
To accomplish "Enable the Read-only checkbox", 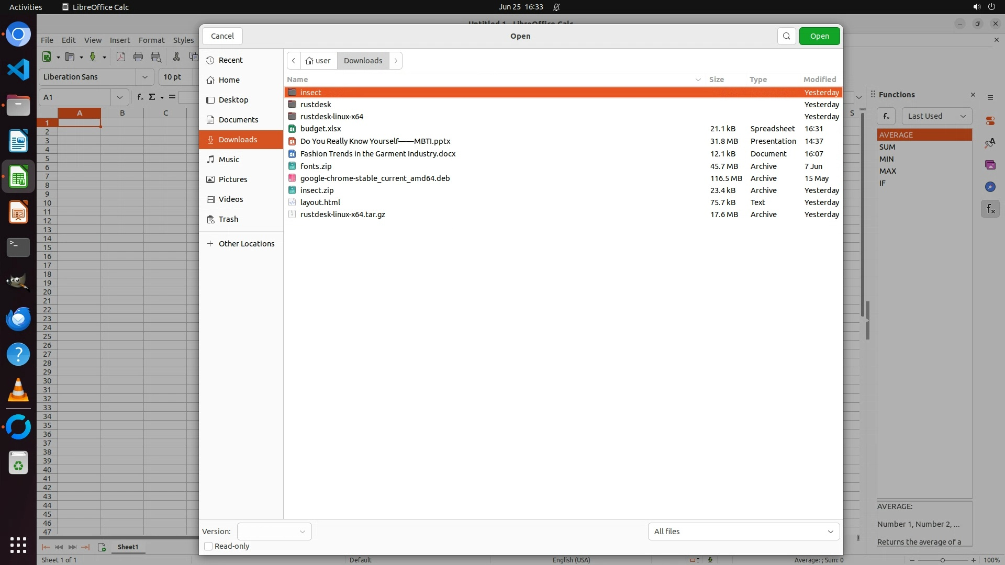I will pos(208,546).
